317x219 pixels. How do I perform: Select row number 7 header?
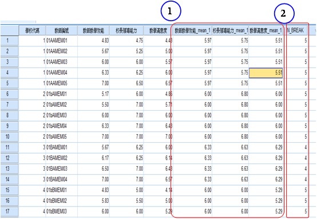click(10, 105)
